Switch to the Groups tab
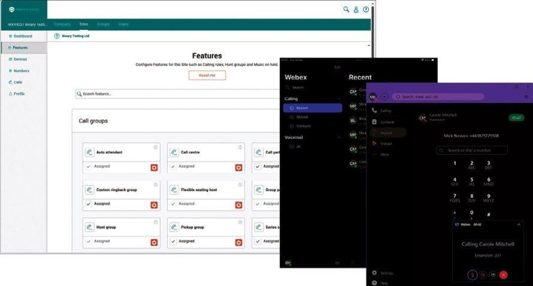 (103, 25)
